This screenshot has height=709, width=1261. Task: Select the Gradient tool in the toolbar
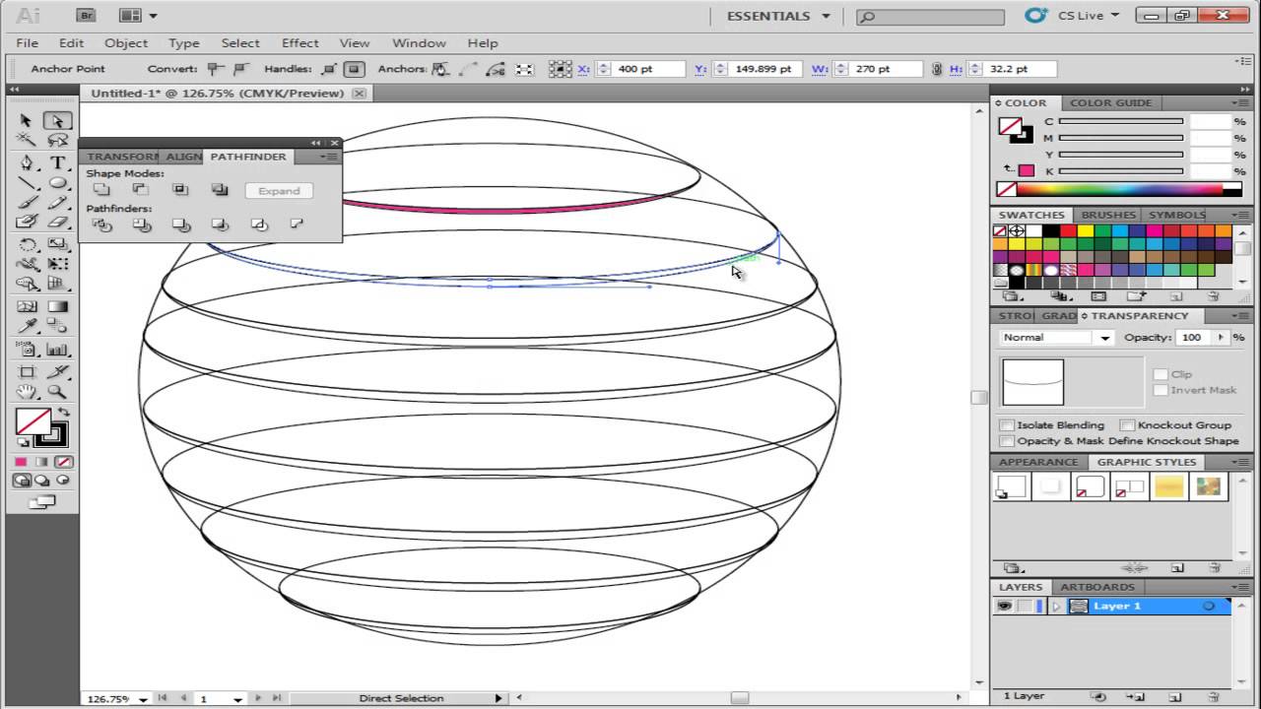[x=58, y=307]
